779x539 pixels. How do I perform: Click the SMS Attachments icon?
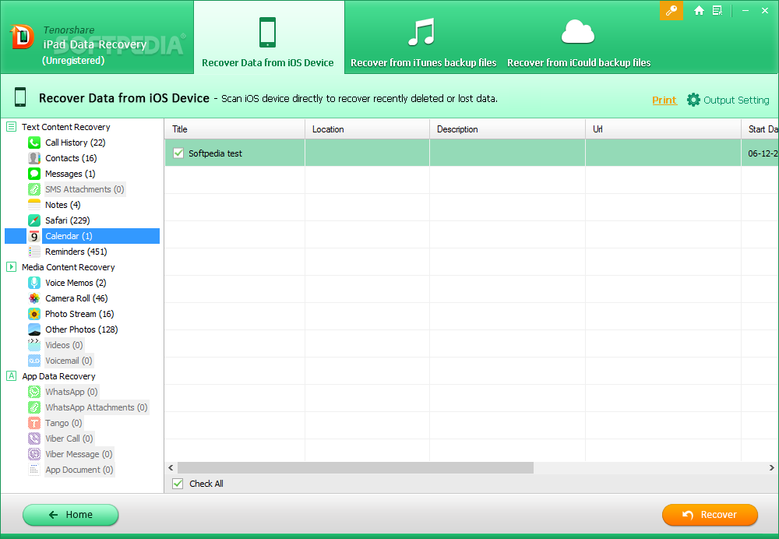tap(34, 189)
